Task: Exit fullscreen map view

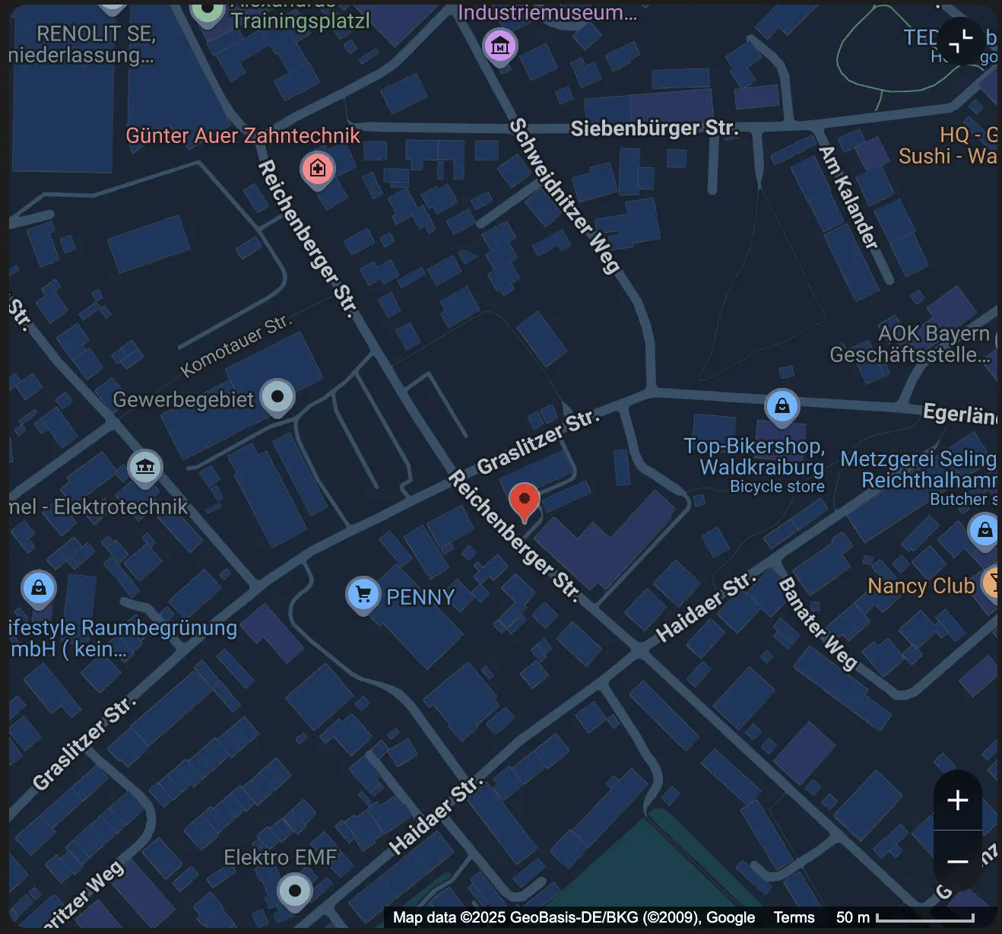Action: point(961,41)
